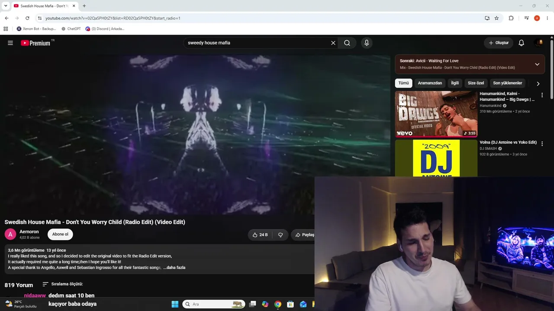The image size is (554, 311).
Task: Open the DJ Antoine Volna thumbnail
Action: (x=436, y=158)
